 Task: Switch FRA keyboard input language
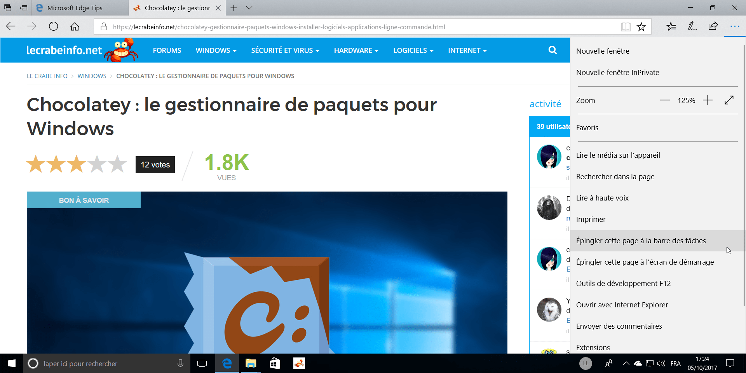click(x=676, y=363)
